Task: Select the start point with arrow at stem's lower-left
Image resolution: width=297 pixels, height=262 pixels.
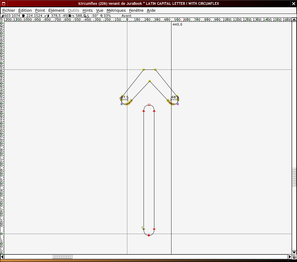Action: click(144, 229)
